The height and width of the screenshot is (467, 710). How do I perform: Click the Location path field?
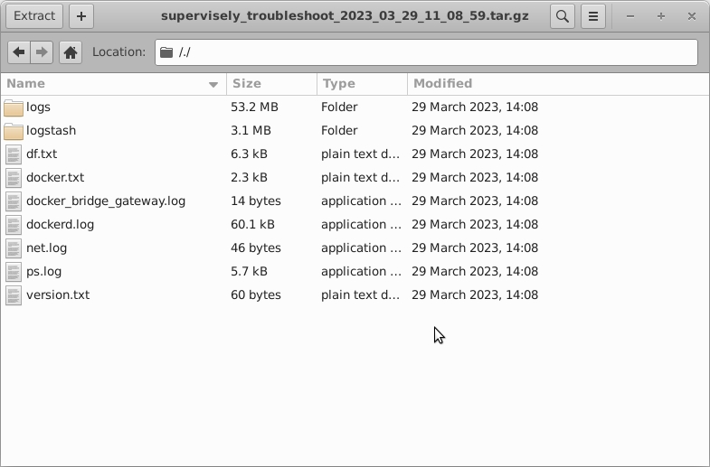[434, 52]
